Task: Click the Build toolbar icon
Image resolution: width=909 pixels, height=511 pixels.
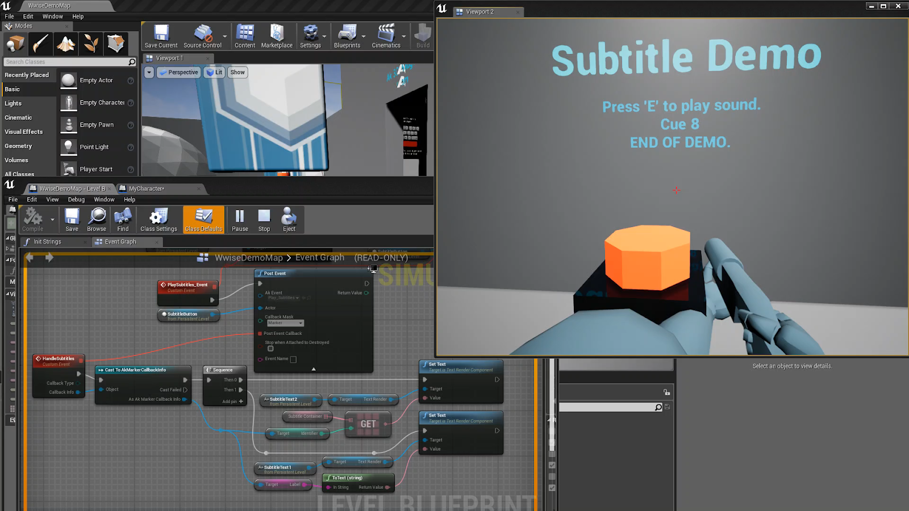Action: click(x=423, y=36)
